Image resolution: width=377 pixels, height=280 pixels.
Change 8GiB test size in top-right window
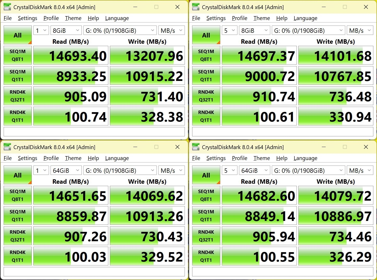click(x=254, y=30)
